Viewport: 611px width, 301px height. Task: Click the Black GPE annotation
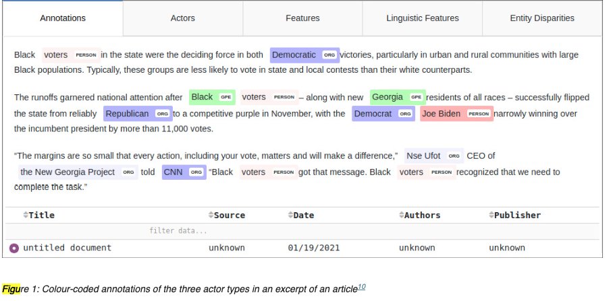212,97
